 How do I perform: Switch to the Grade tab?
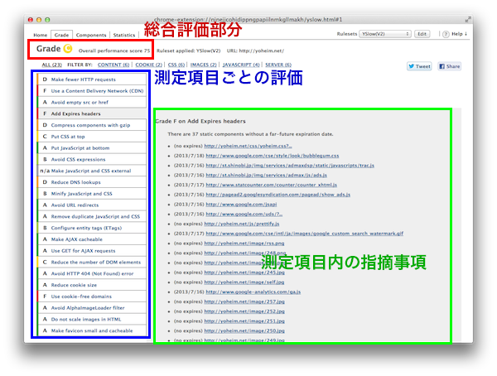click(x=61, y=35)
